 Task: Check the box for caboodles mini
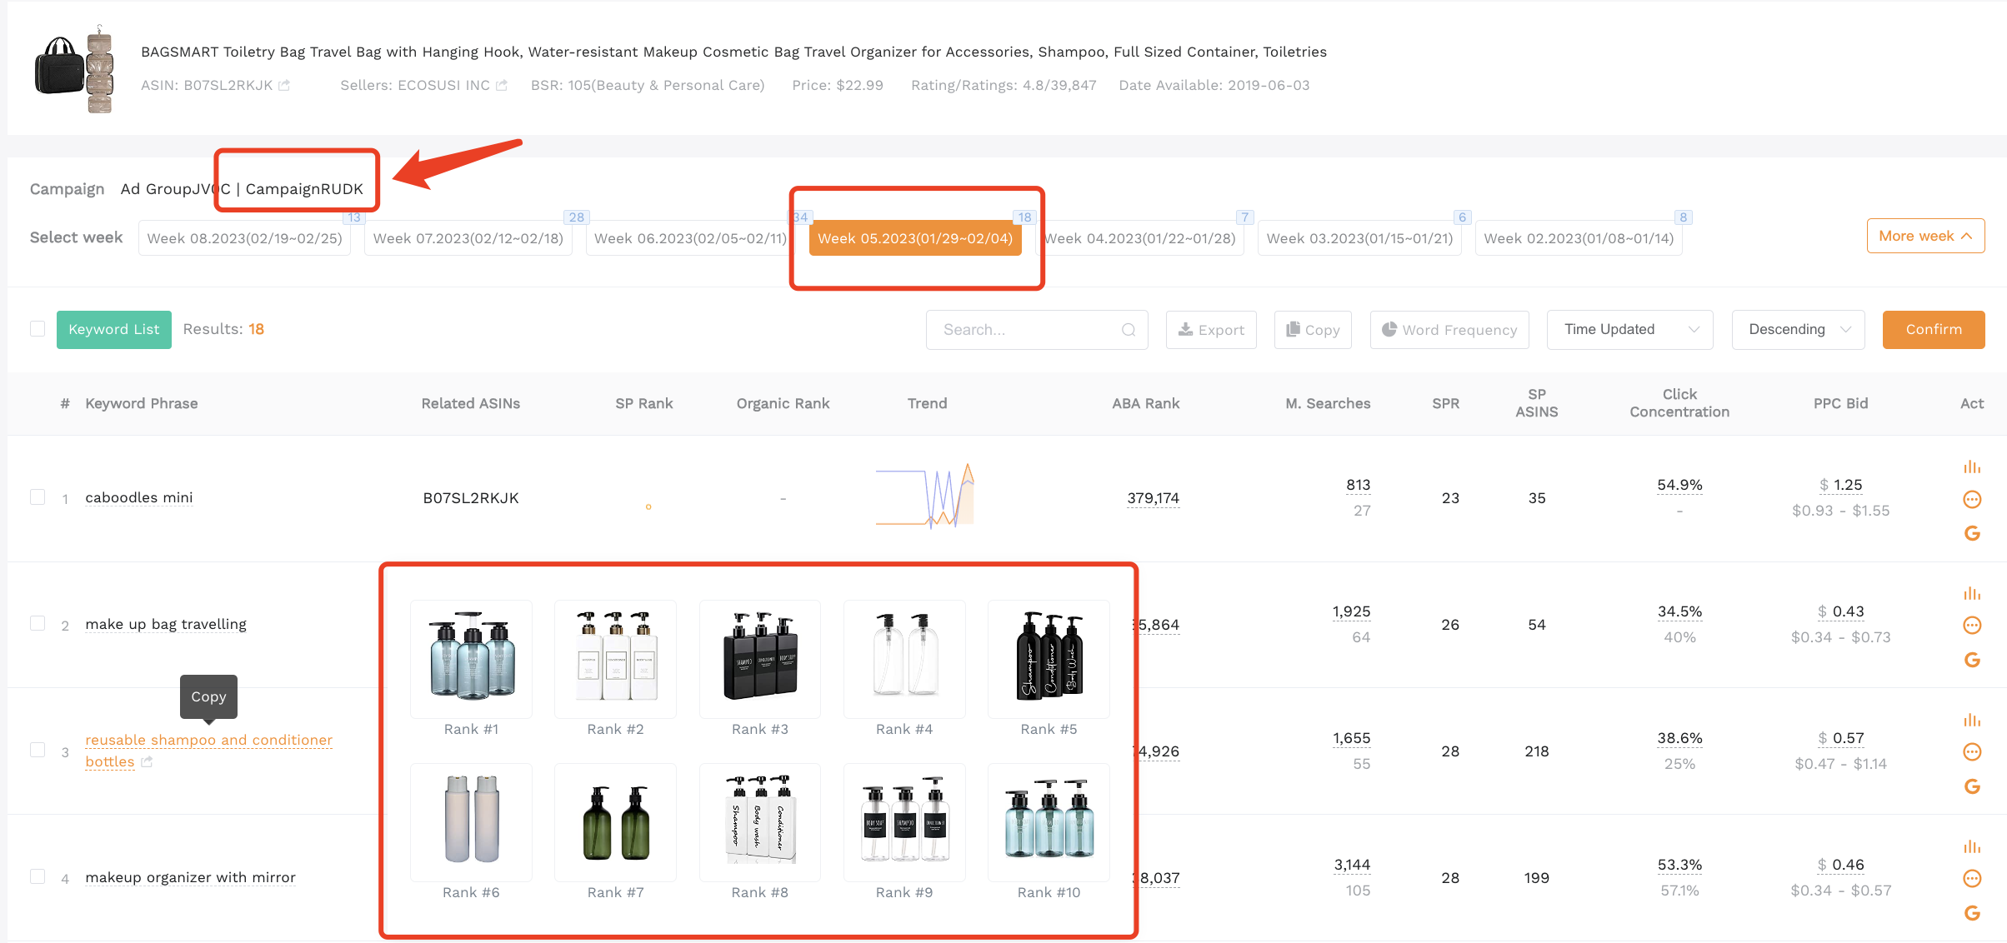pyautogui.click(x=38, y=497)
